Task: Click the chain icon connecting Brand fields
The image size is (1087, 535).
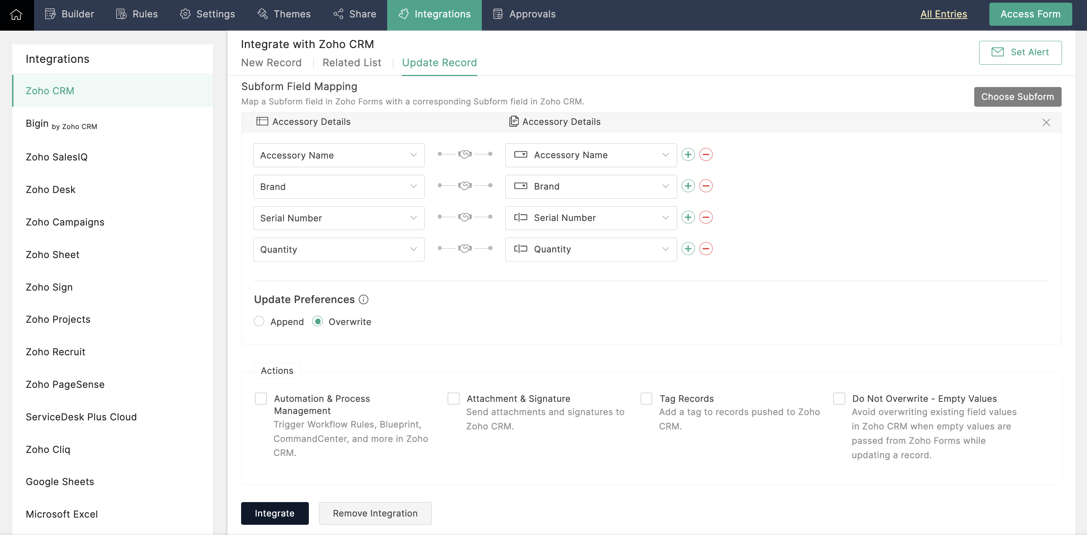Action: point(464,186)
